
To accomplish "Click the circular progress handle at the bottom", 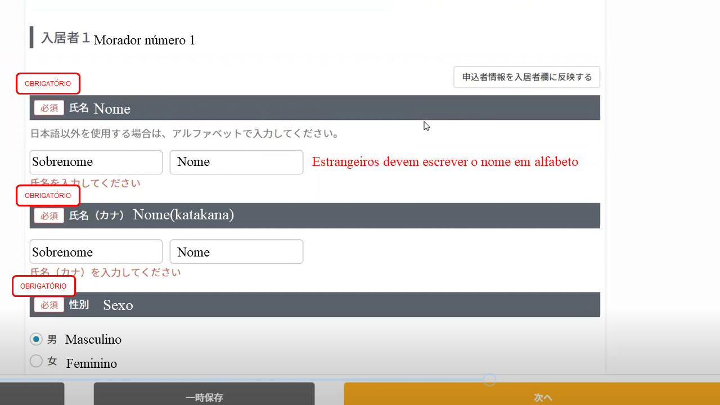I will click(x=489, y=380).
